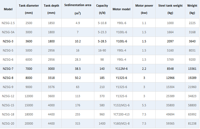
Task: Click the 38.5 sedimentation area value
Action: pos(78,69)
